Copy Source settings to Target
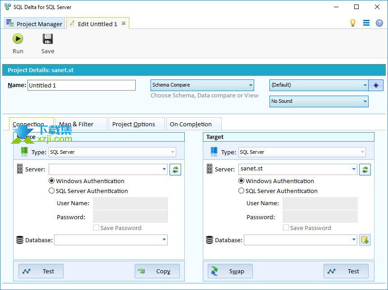Viewport: 388px width, 290px height. click(157, 271)
